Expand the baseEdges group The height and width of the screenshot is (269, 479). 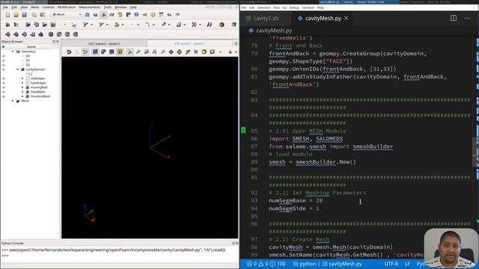pos(22,83)
